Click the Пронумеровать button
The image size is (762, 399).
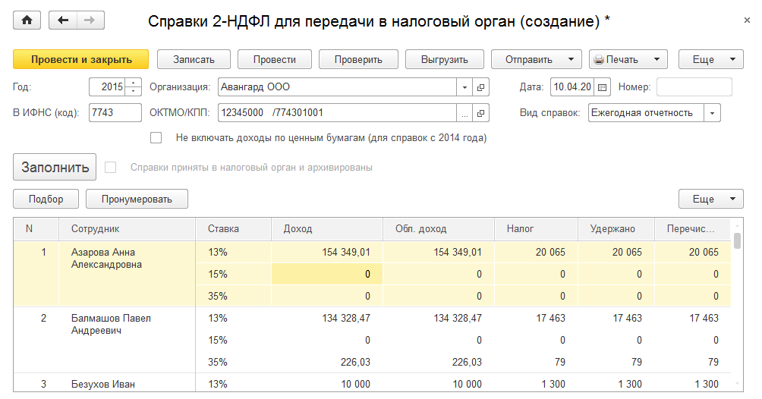point(137,199)
